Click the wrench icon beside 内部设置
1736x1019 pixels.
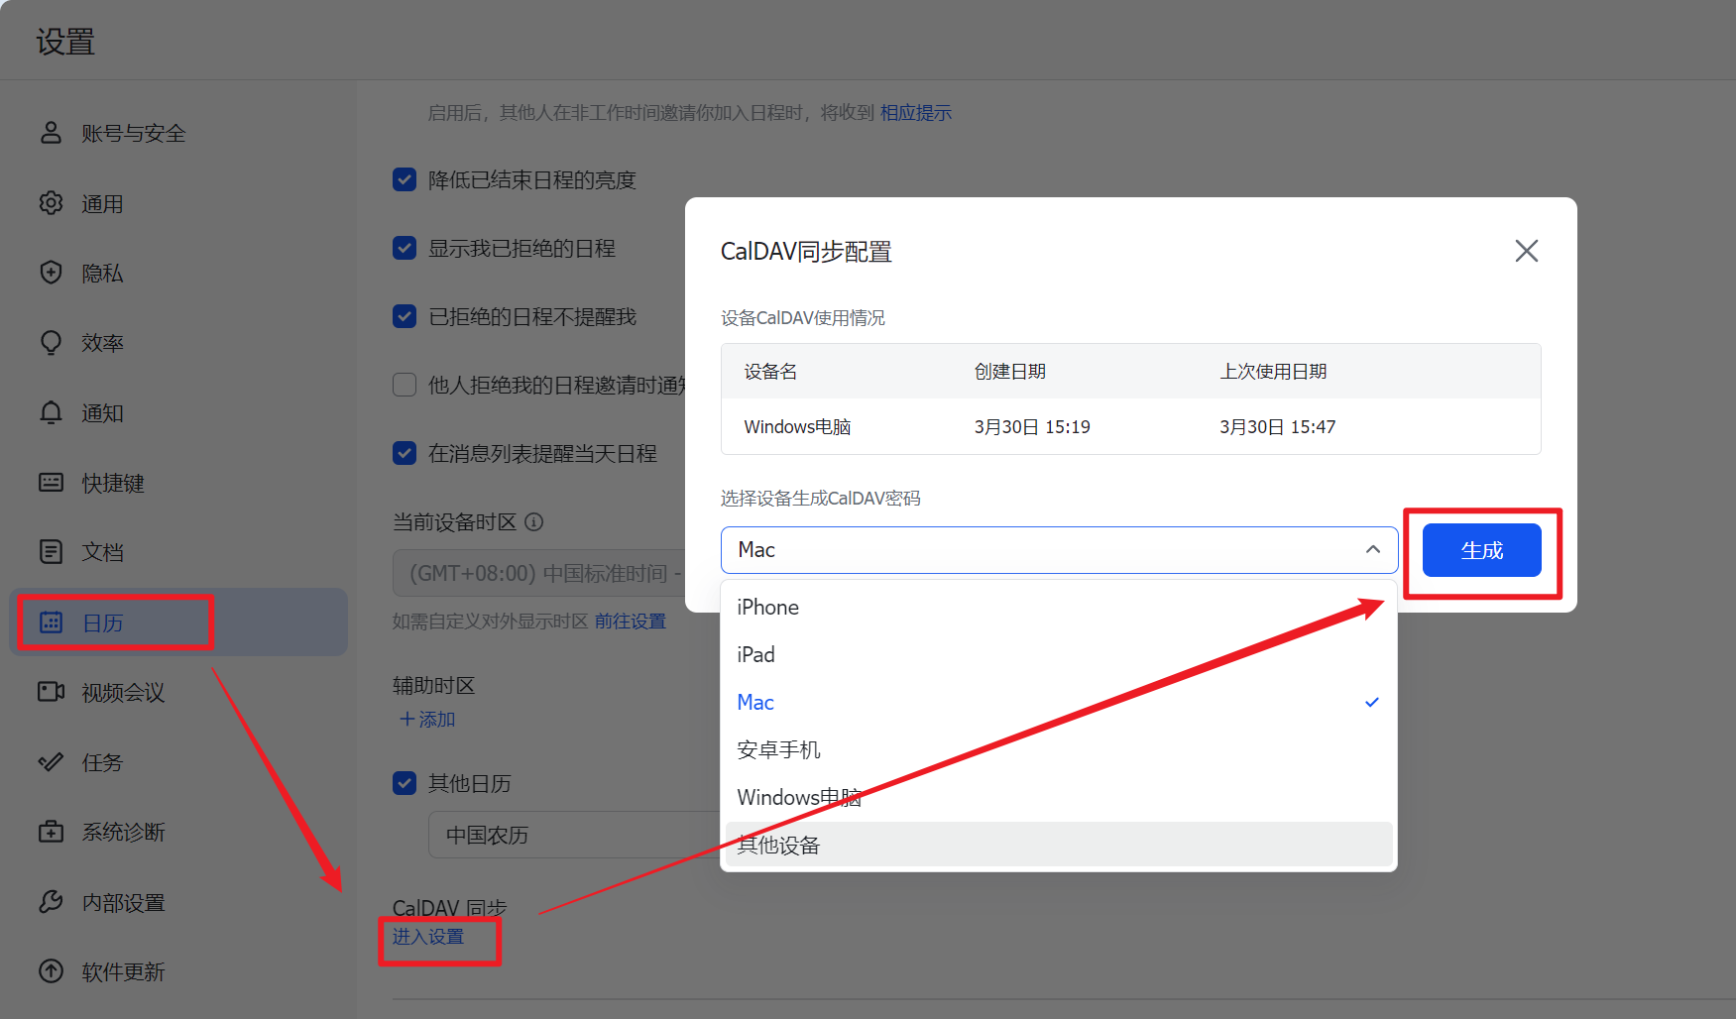tap(51, 902)
